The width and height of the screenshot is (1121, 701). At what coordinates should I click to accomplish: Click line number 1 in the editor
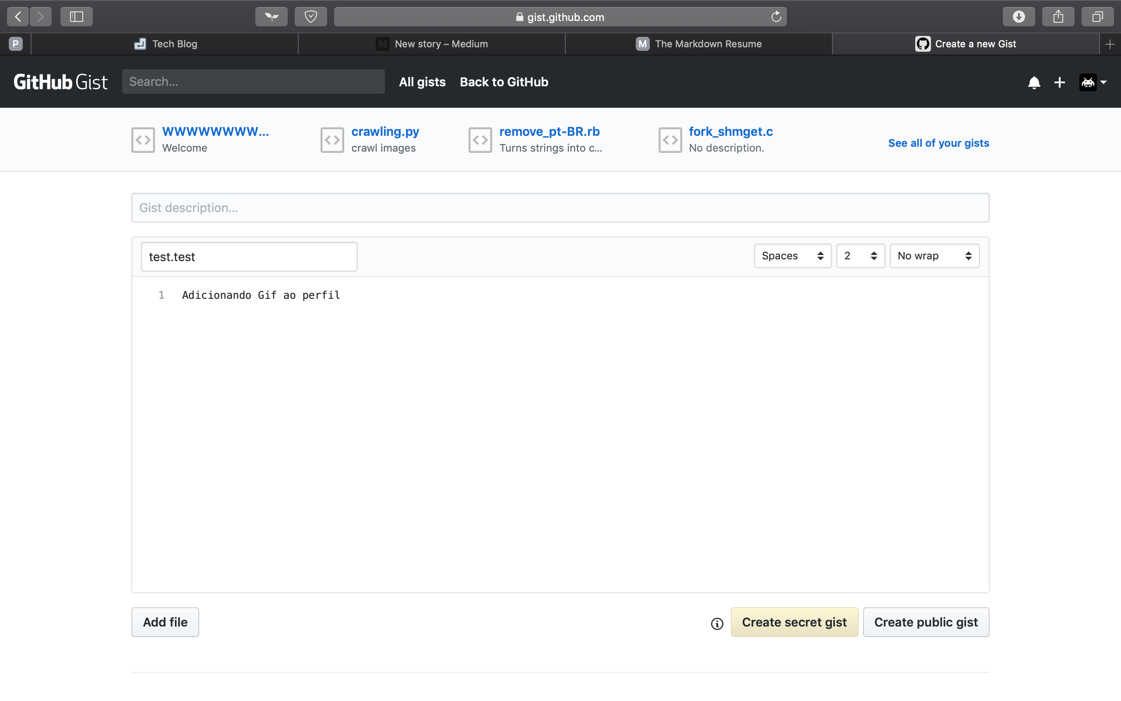tap(161, 295)
